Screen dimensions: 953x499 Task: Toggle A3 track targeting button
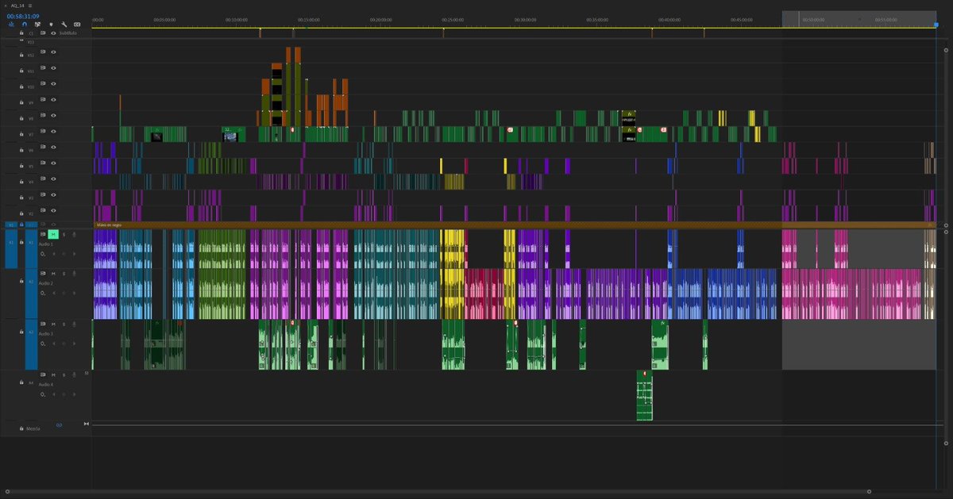coord(32,344)
